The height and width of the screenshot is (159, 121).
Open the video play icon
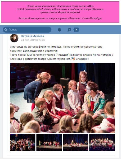(x=76, y=30)
